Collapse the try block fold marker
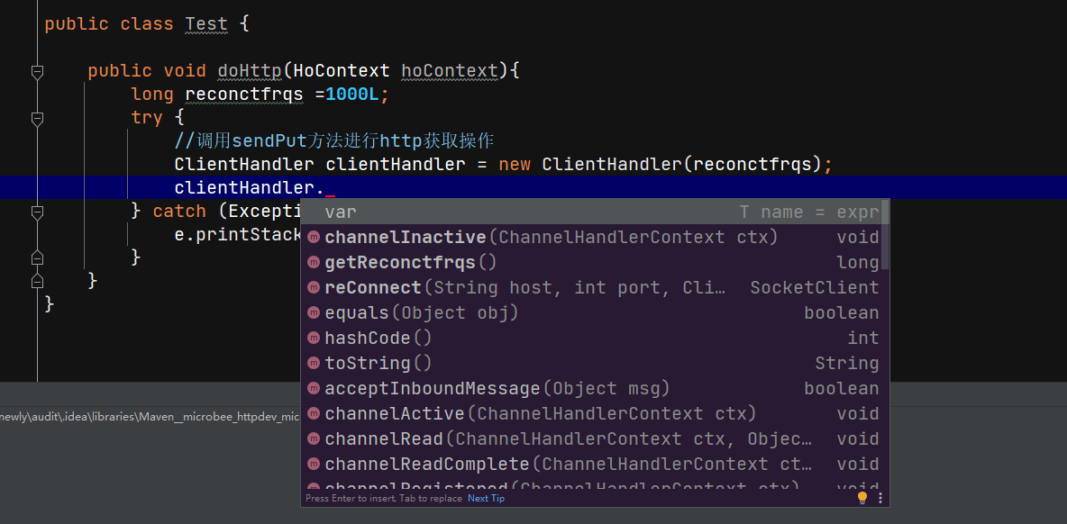Screen dimensions: 1067x524 37,118
